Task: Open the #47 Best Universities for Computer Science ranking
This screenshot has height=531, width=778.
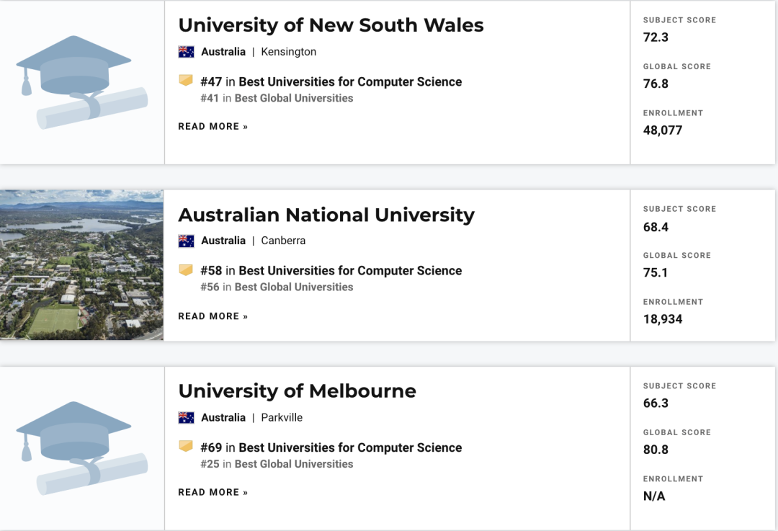Action: [x=331, y=82]
